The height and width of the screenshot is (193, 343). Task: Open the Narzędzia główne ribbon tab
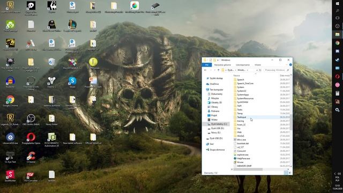[222, 65]
